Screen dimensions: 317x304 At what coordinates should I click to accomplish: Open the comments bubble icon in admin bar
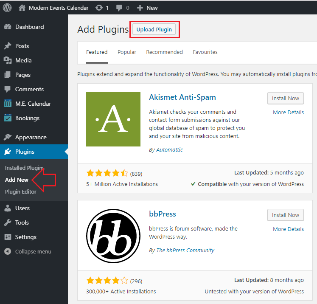[119, 8]
